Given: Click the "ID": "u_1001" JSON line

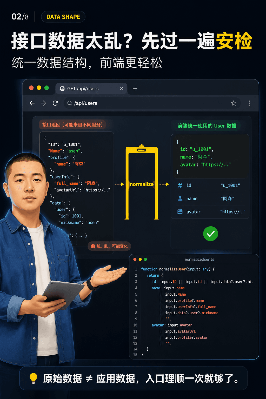Looking at the screenshot, I should tap(65, 144).
